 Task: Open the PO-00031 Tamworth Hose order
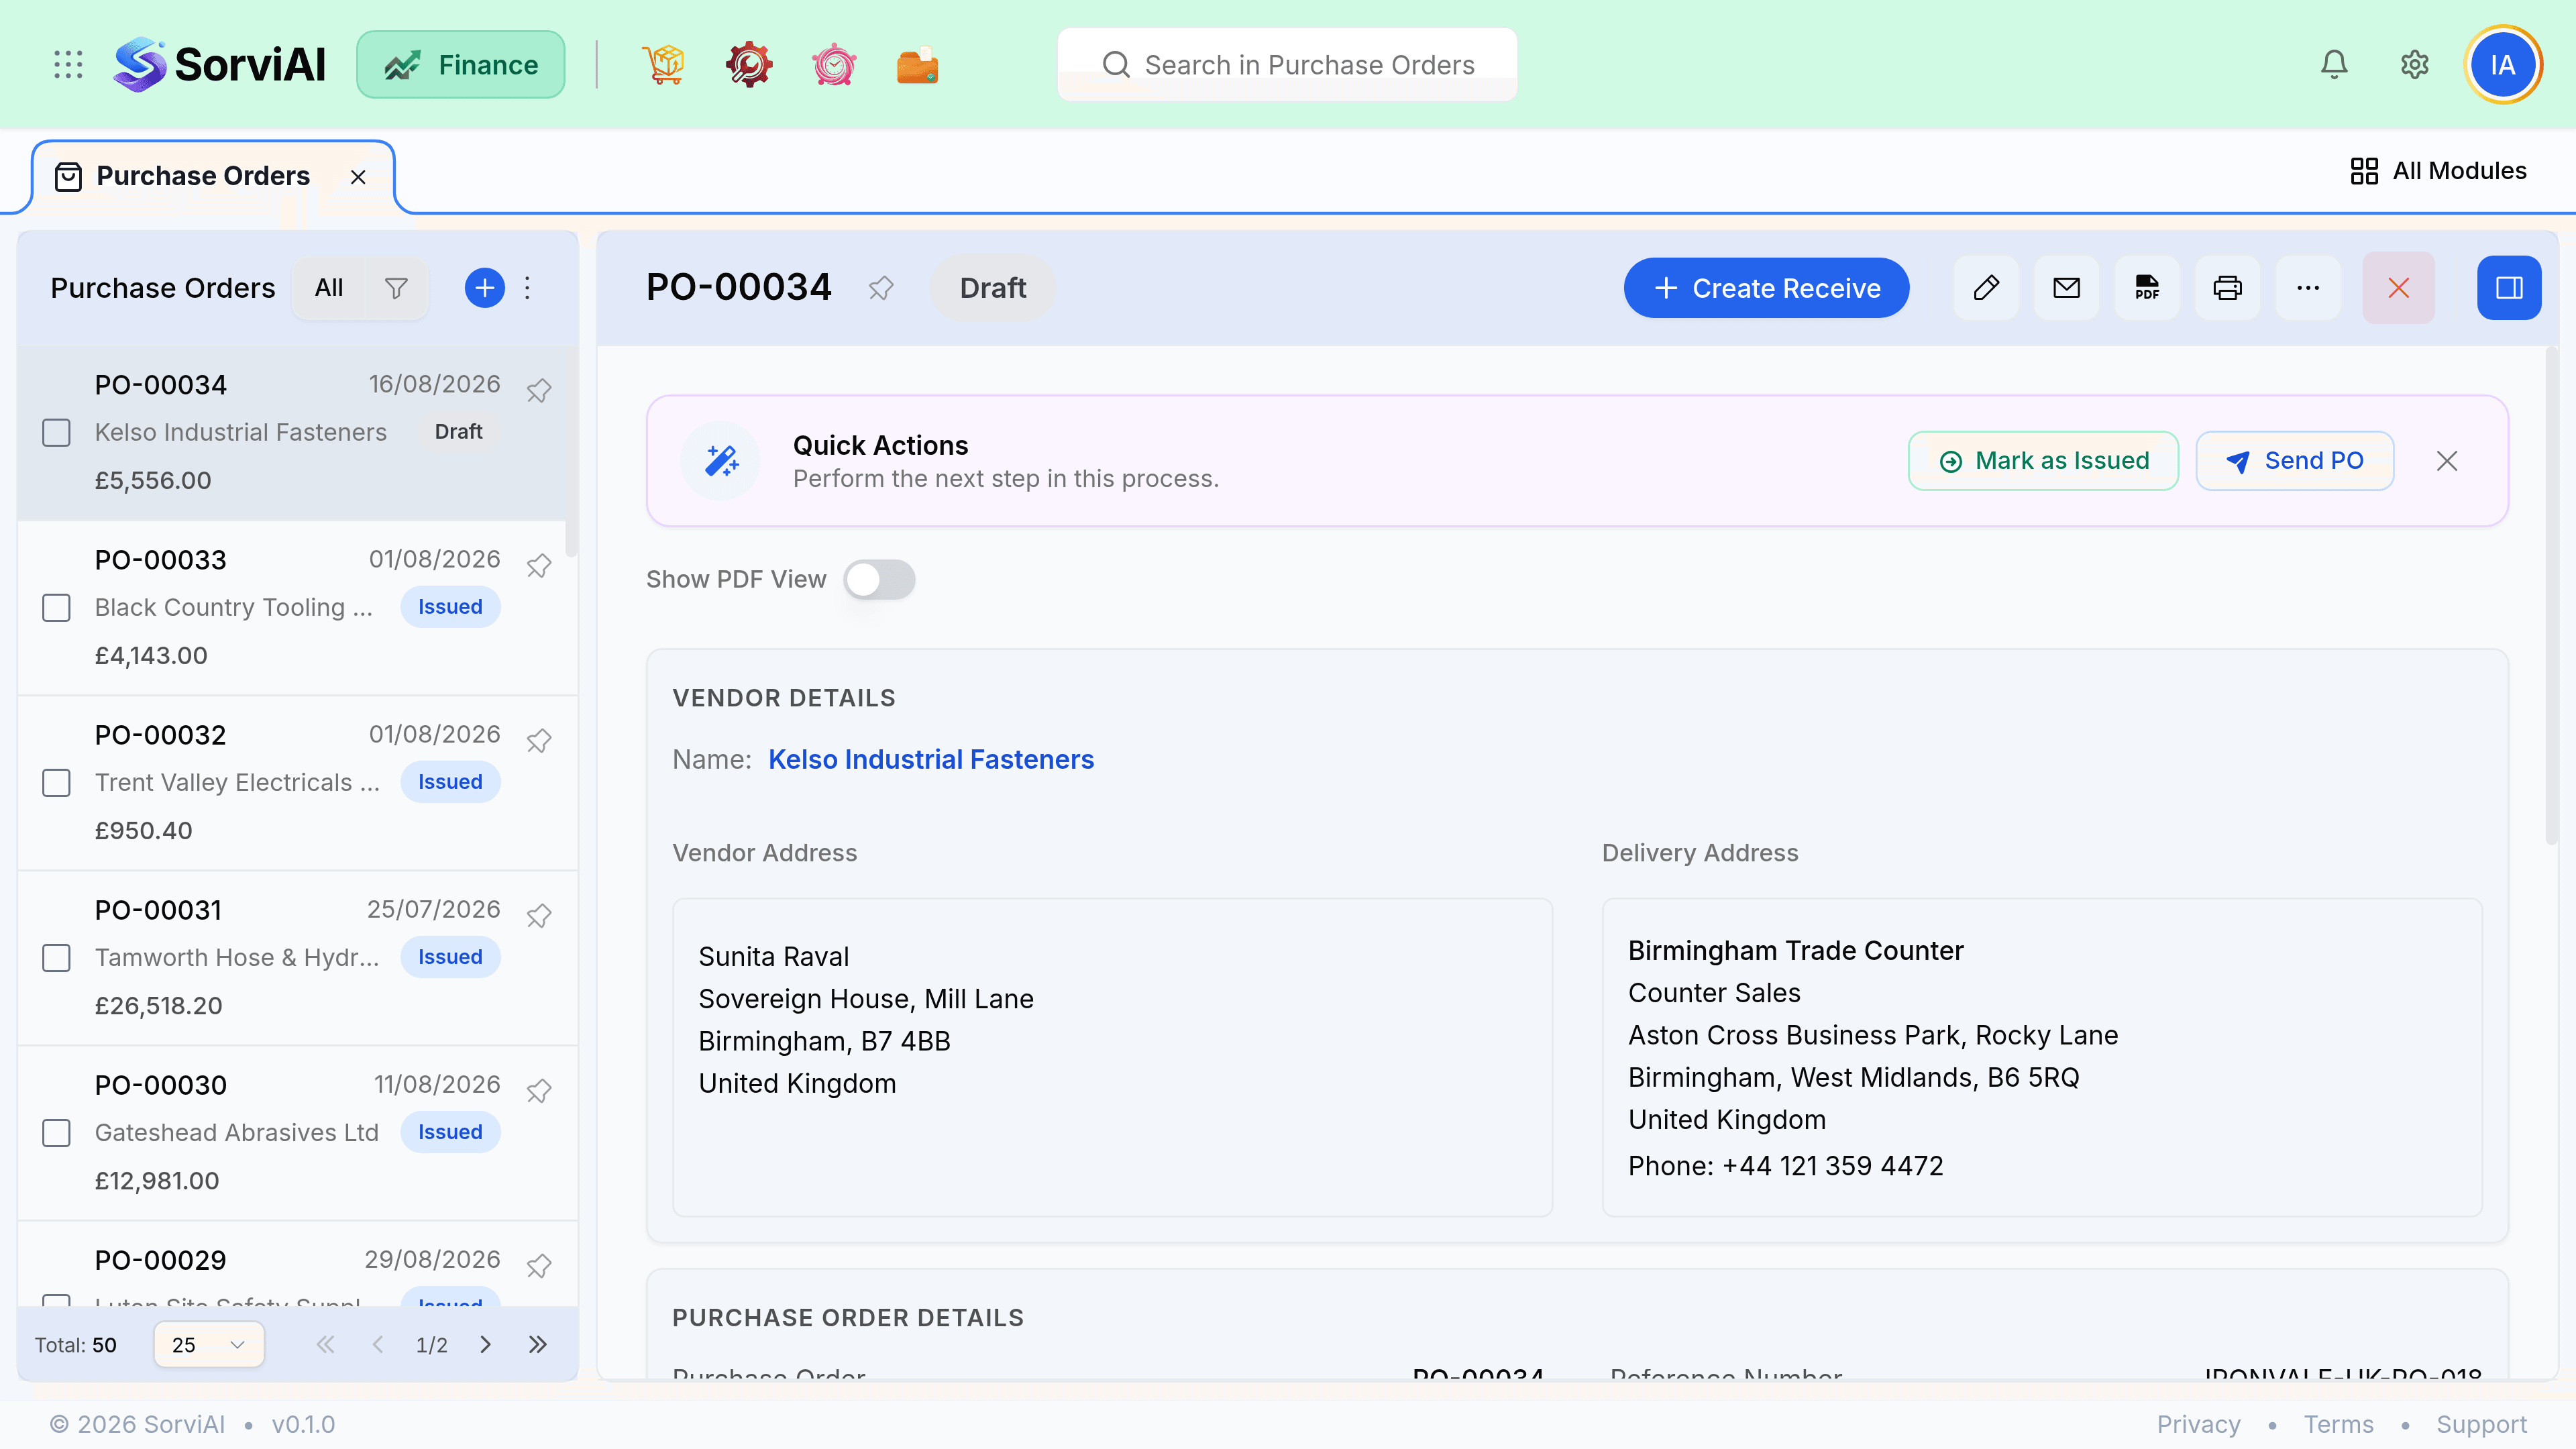click(297, 958)
